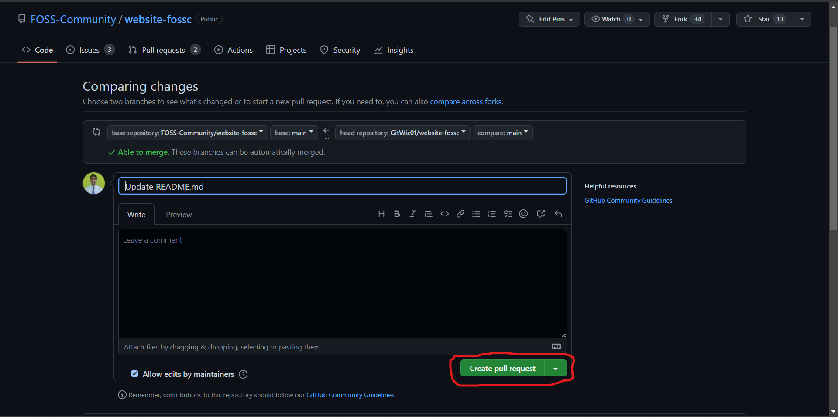The height and width of the screenshot is (417, 838).
Task: Open compare: main branch dropdown
Action: pyautogui.click(x=502, y=133)
